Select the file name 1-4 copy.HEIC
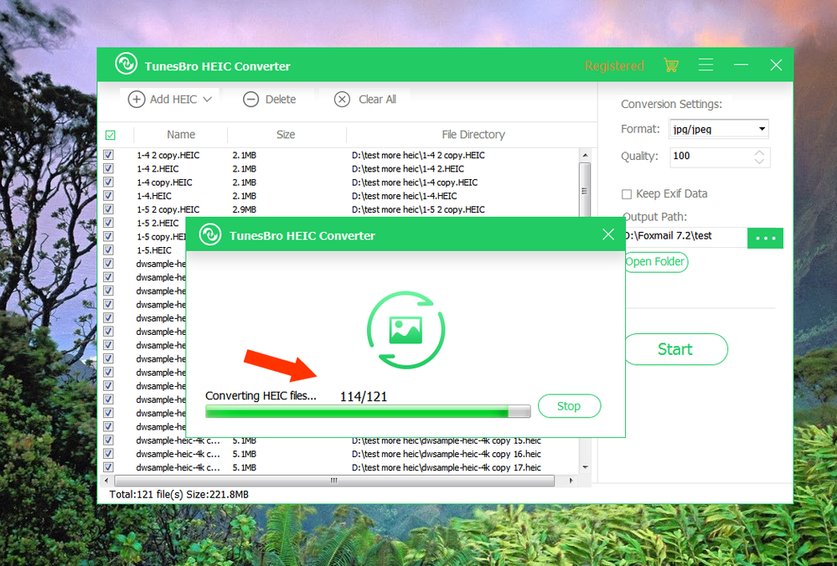This screenshot has height=566, width=837. click(164, 183)
